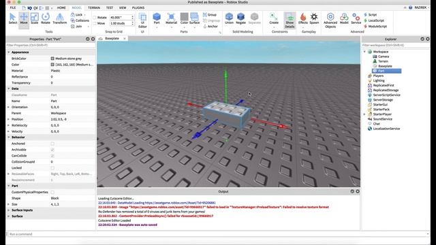Close the Baseplate viewport tab
This screenshot has height=245, width=436.
[125, 39]
